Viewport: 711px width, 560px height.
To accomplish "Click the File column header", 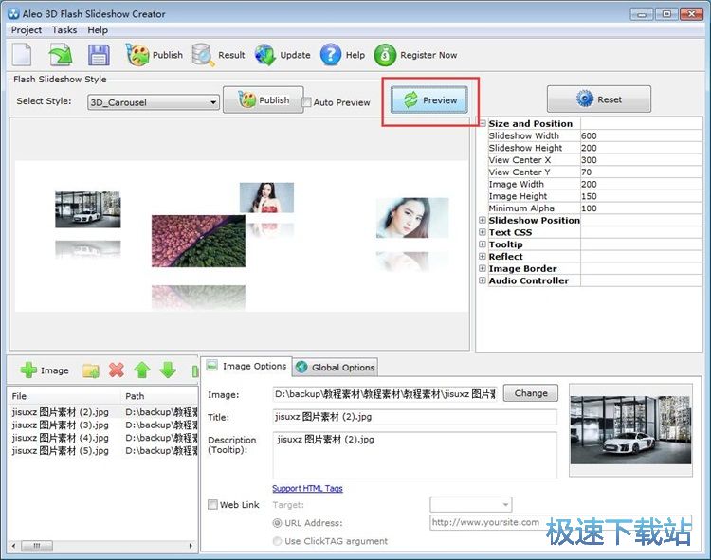I will [x=64, y=396].
